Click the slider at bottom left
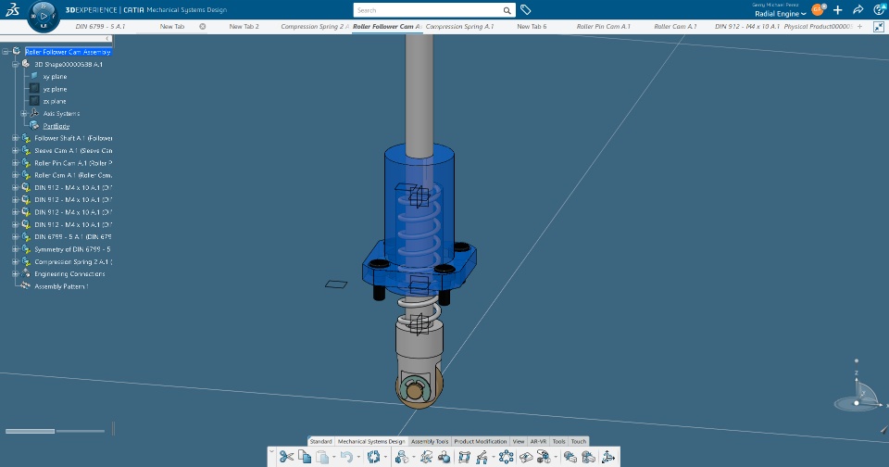This screenshot has width=889, height=467. coord(55,431)
